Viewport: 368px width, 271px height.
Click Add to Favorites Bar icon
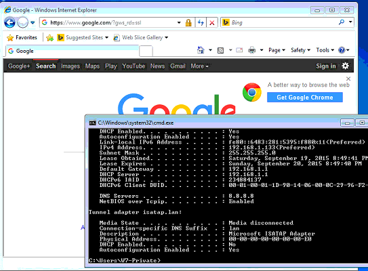(49, 37)
